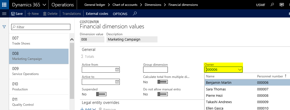Viewport: 290px width, 110px height.
Task: Toggle the Suspended switch
Action: point(101,94)
